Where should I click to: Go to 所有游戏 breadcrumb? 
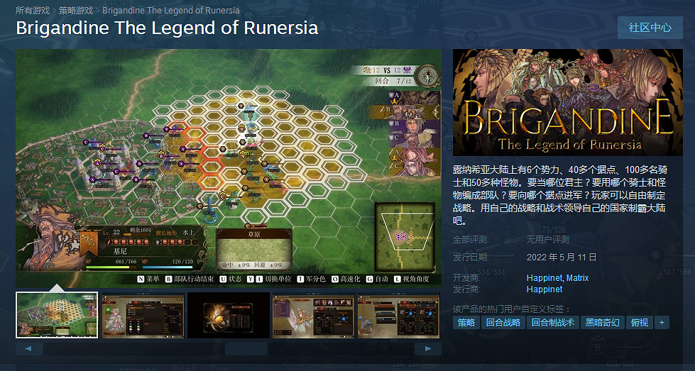[33, 10]
